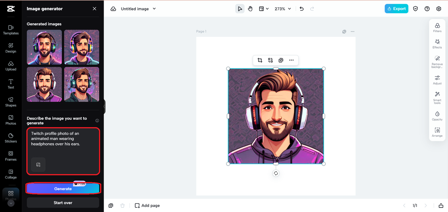Screen dimensions: 448x212
Task: Collapse the left panel with the edge handle
Action: 104,107
